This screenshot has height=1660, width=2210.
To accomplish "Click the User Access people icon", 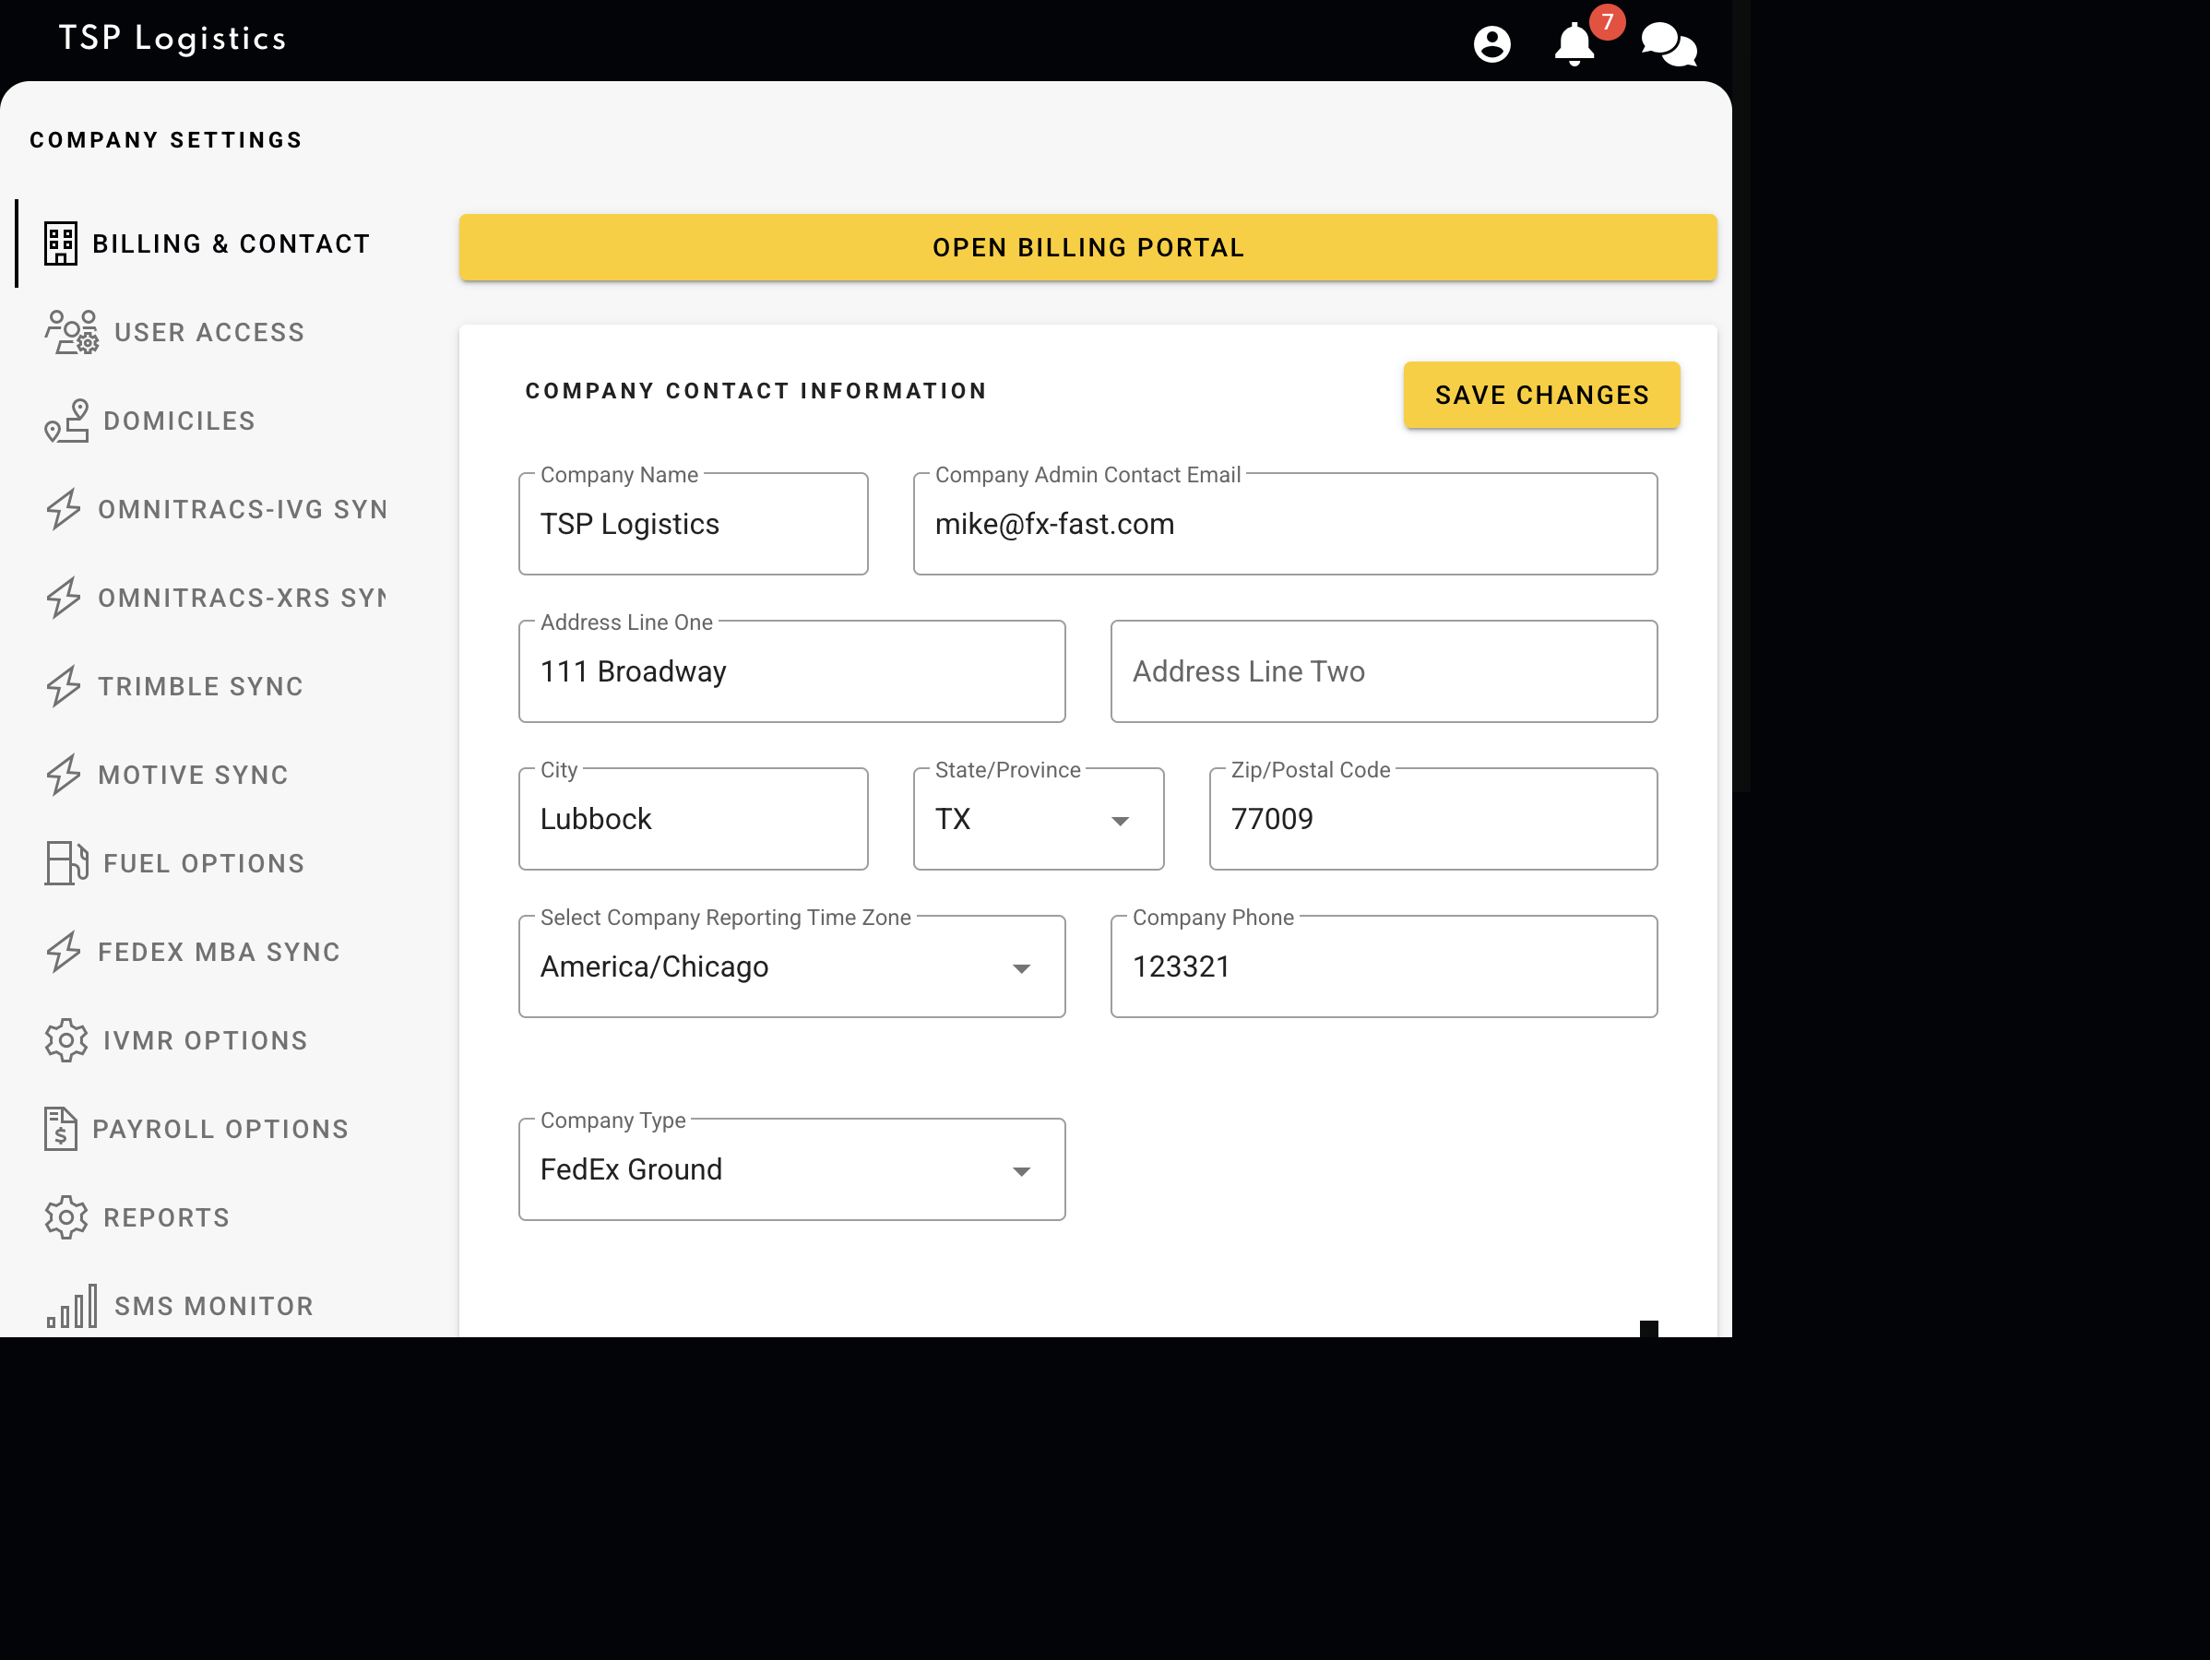I will (x=71, y=333).
